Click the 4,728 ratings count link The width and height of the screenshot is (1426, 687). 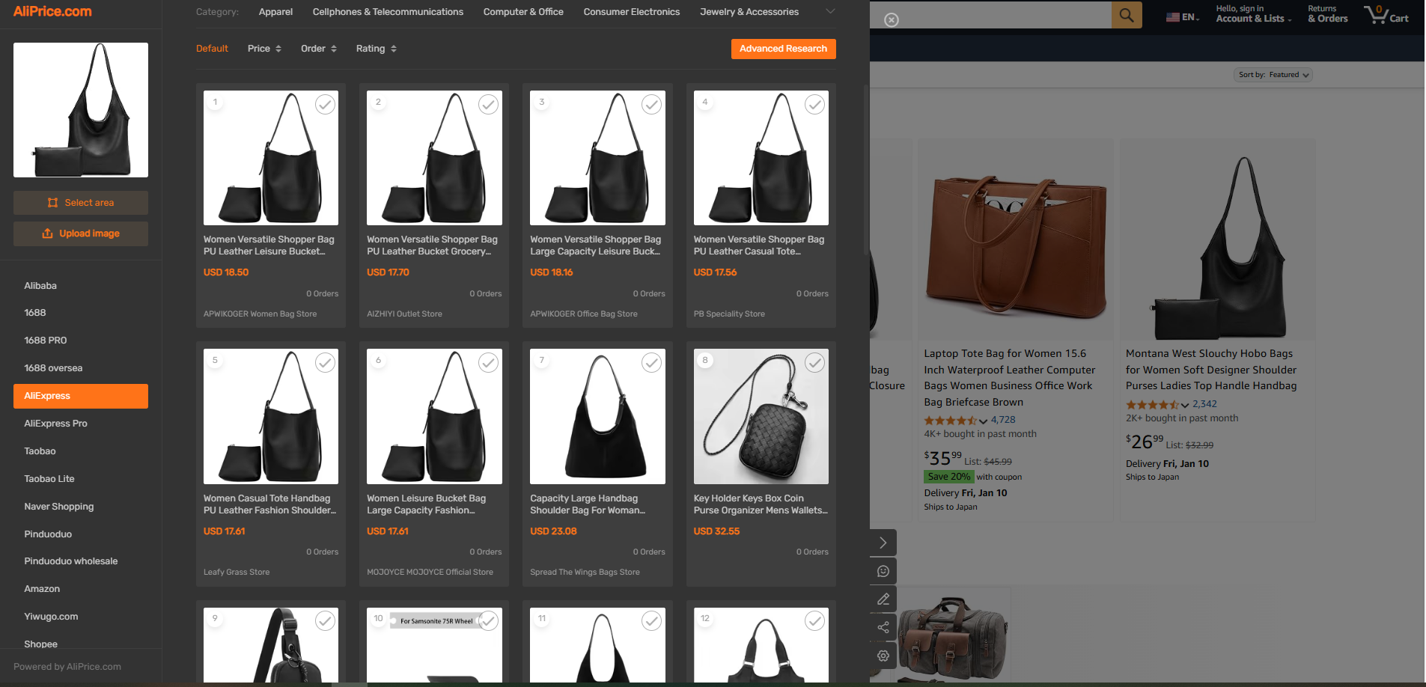tap(1003, 421)
